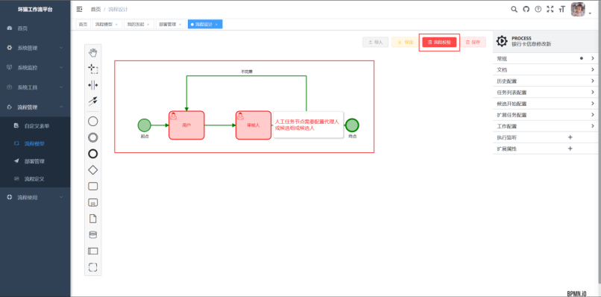The image size is (601, 297).
Task: Select the 审核人 user task node
Action: pos(254,125)
